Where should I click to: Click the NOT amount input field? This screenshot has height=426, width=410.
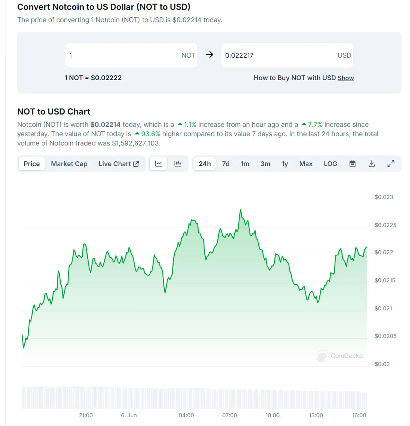[124, 55]
